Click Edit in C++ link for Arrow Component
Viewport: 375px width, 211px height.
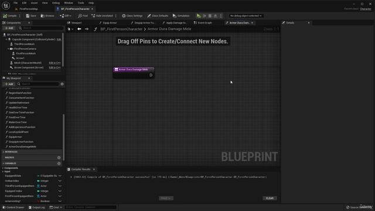coord(54,68)
